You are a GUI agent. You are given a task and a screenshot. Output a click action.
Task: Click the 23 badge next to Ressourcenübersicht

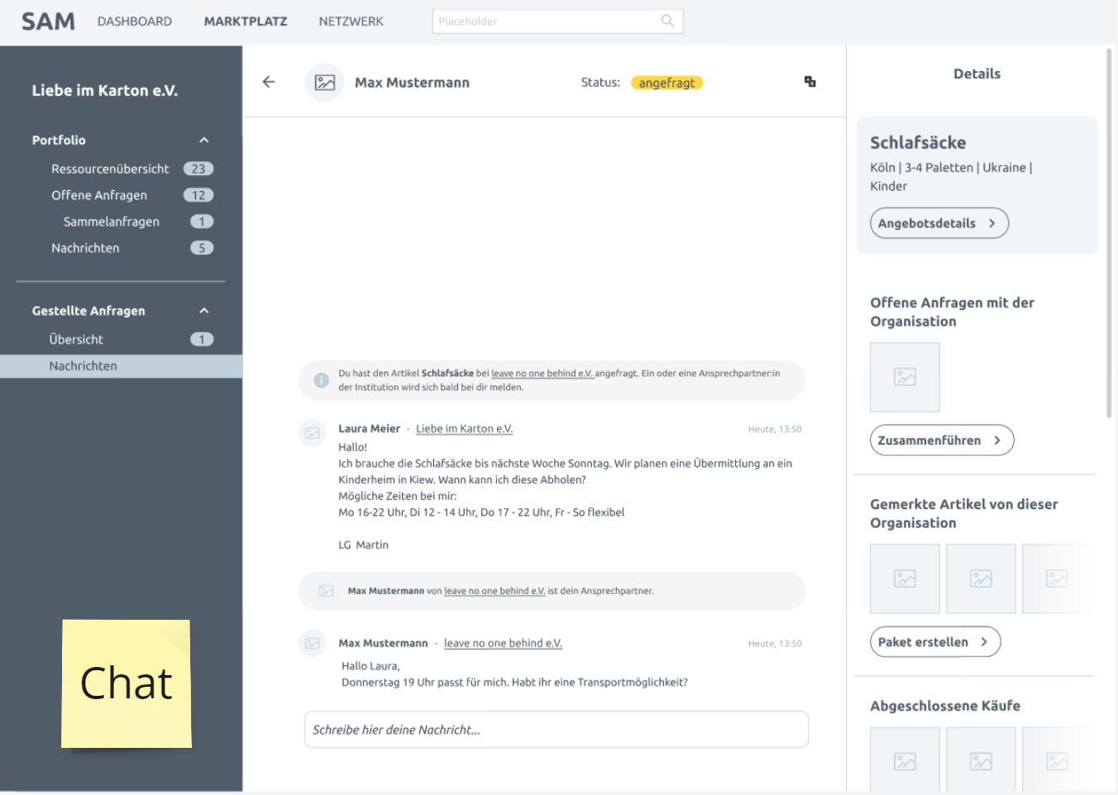198,169
